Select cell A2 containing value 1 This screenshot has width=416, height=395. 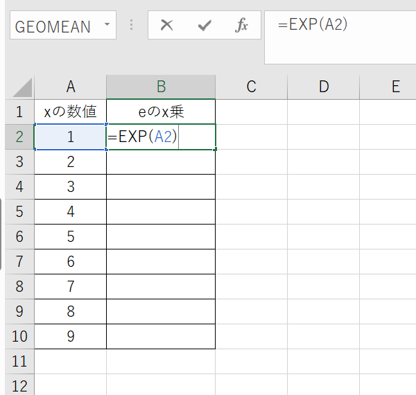[70, 137]
